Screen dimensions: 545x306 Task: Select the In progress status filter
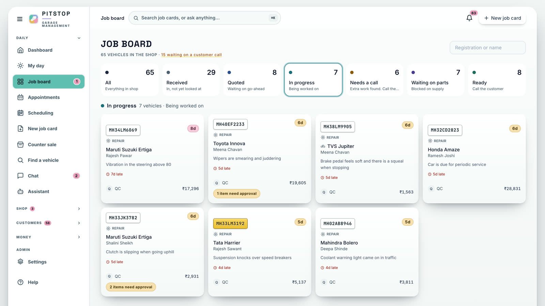coord(313,80)
